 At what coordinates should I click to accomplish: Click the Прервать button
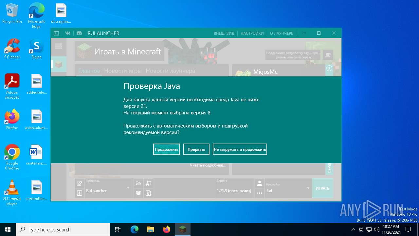pyautogui.click(x=196, y=149)
